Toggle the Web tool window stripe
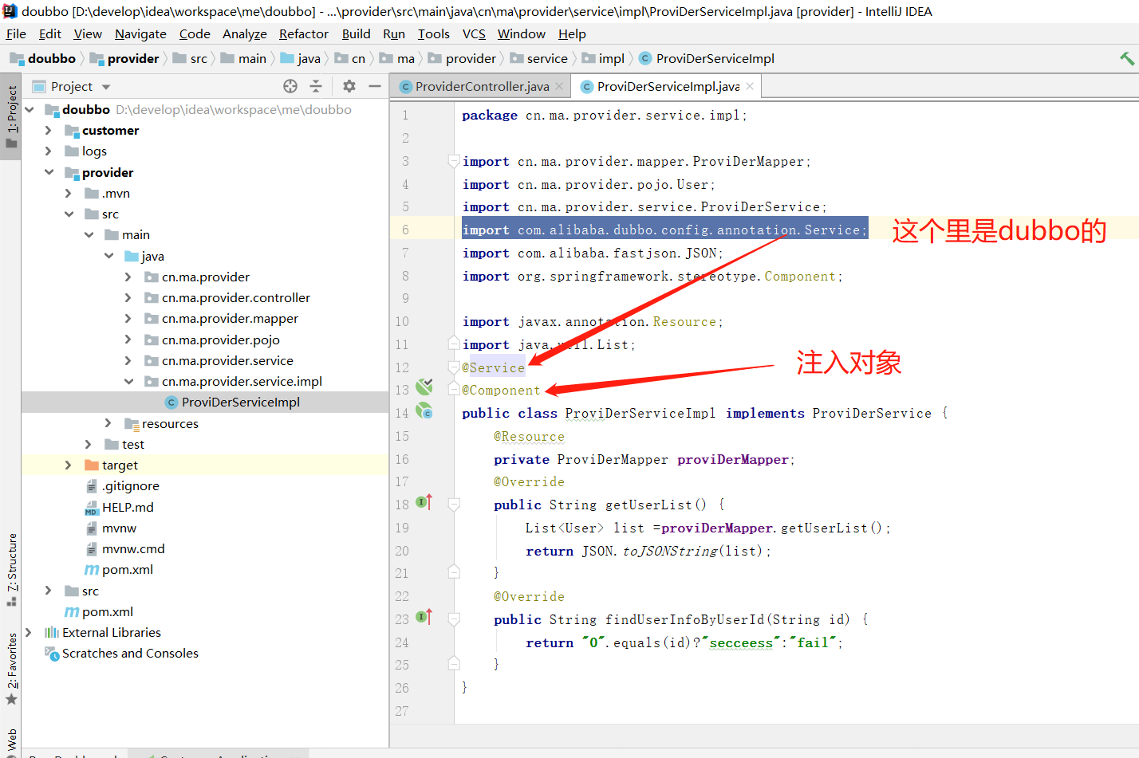 [11, 741]
